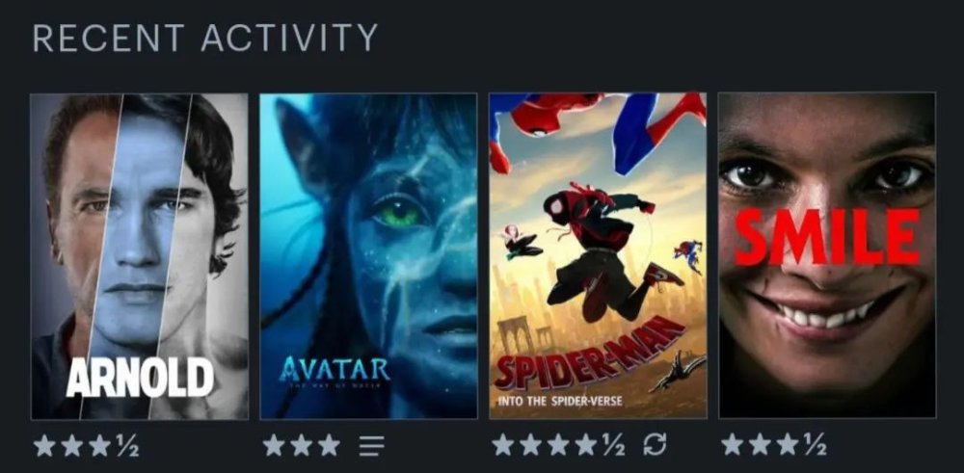Click the half-star under Spider-Man rating

tap(613, 445)
